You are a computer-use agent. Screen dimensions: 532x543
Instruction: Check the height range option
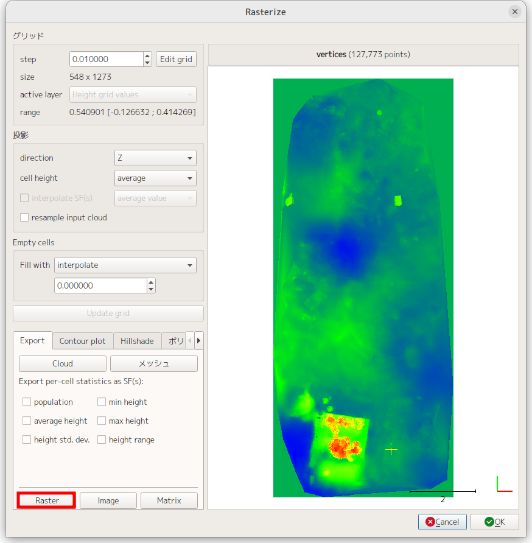tap(102, 440)
